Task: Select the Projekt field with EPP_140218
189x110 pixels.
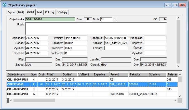Action: tap(75, 38)
